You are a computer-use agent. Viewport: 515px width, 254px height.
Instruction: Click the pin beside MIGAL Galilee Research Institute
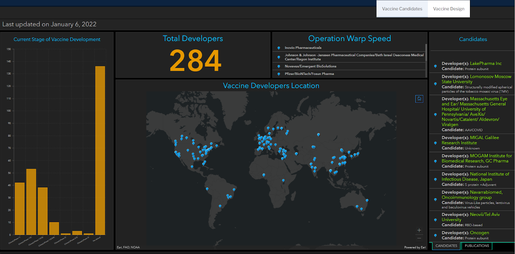click(435, 143)
